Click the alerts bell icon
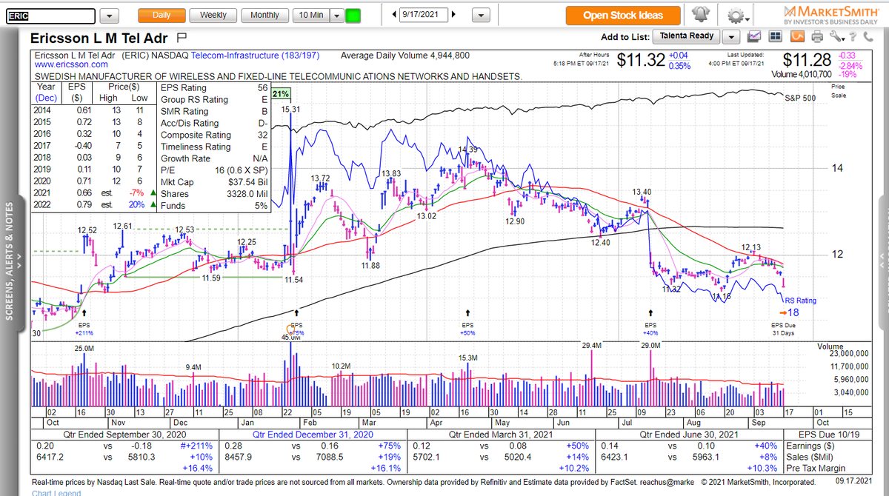The image size is (889, 496). [x=701, y=16]
